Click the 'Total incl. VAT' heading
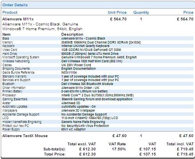Screen dimensions: 195x159 180,144
